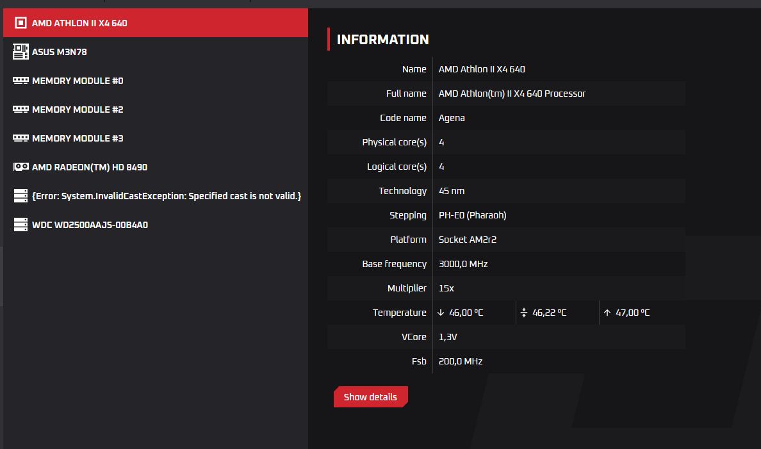Click the Physical core(s) label
The image size is (761, 449).
point(394,142)
